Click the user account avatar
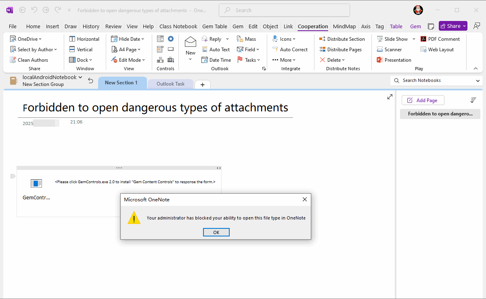 click(x=418, y=10)
